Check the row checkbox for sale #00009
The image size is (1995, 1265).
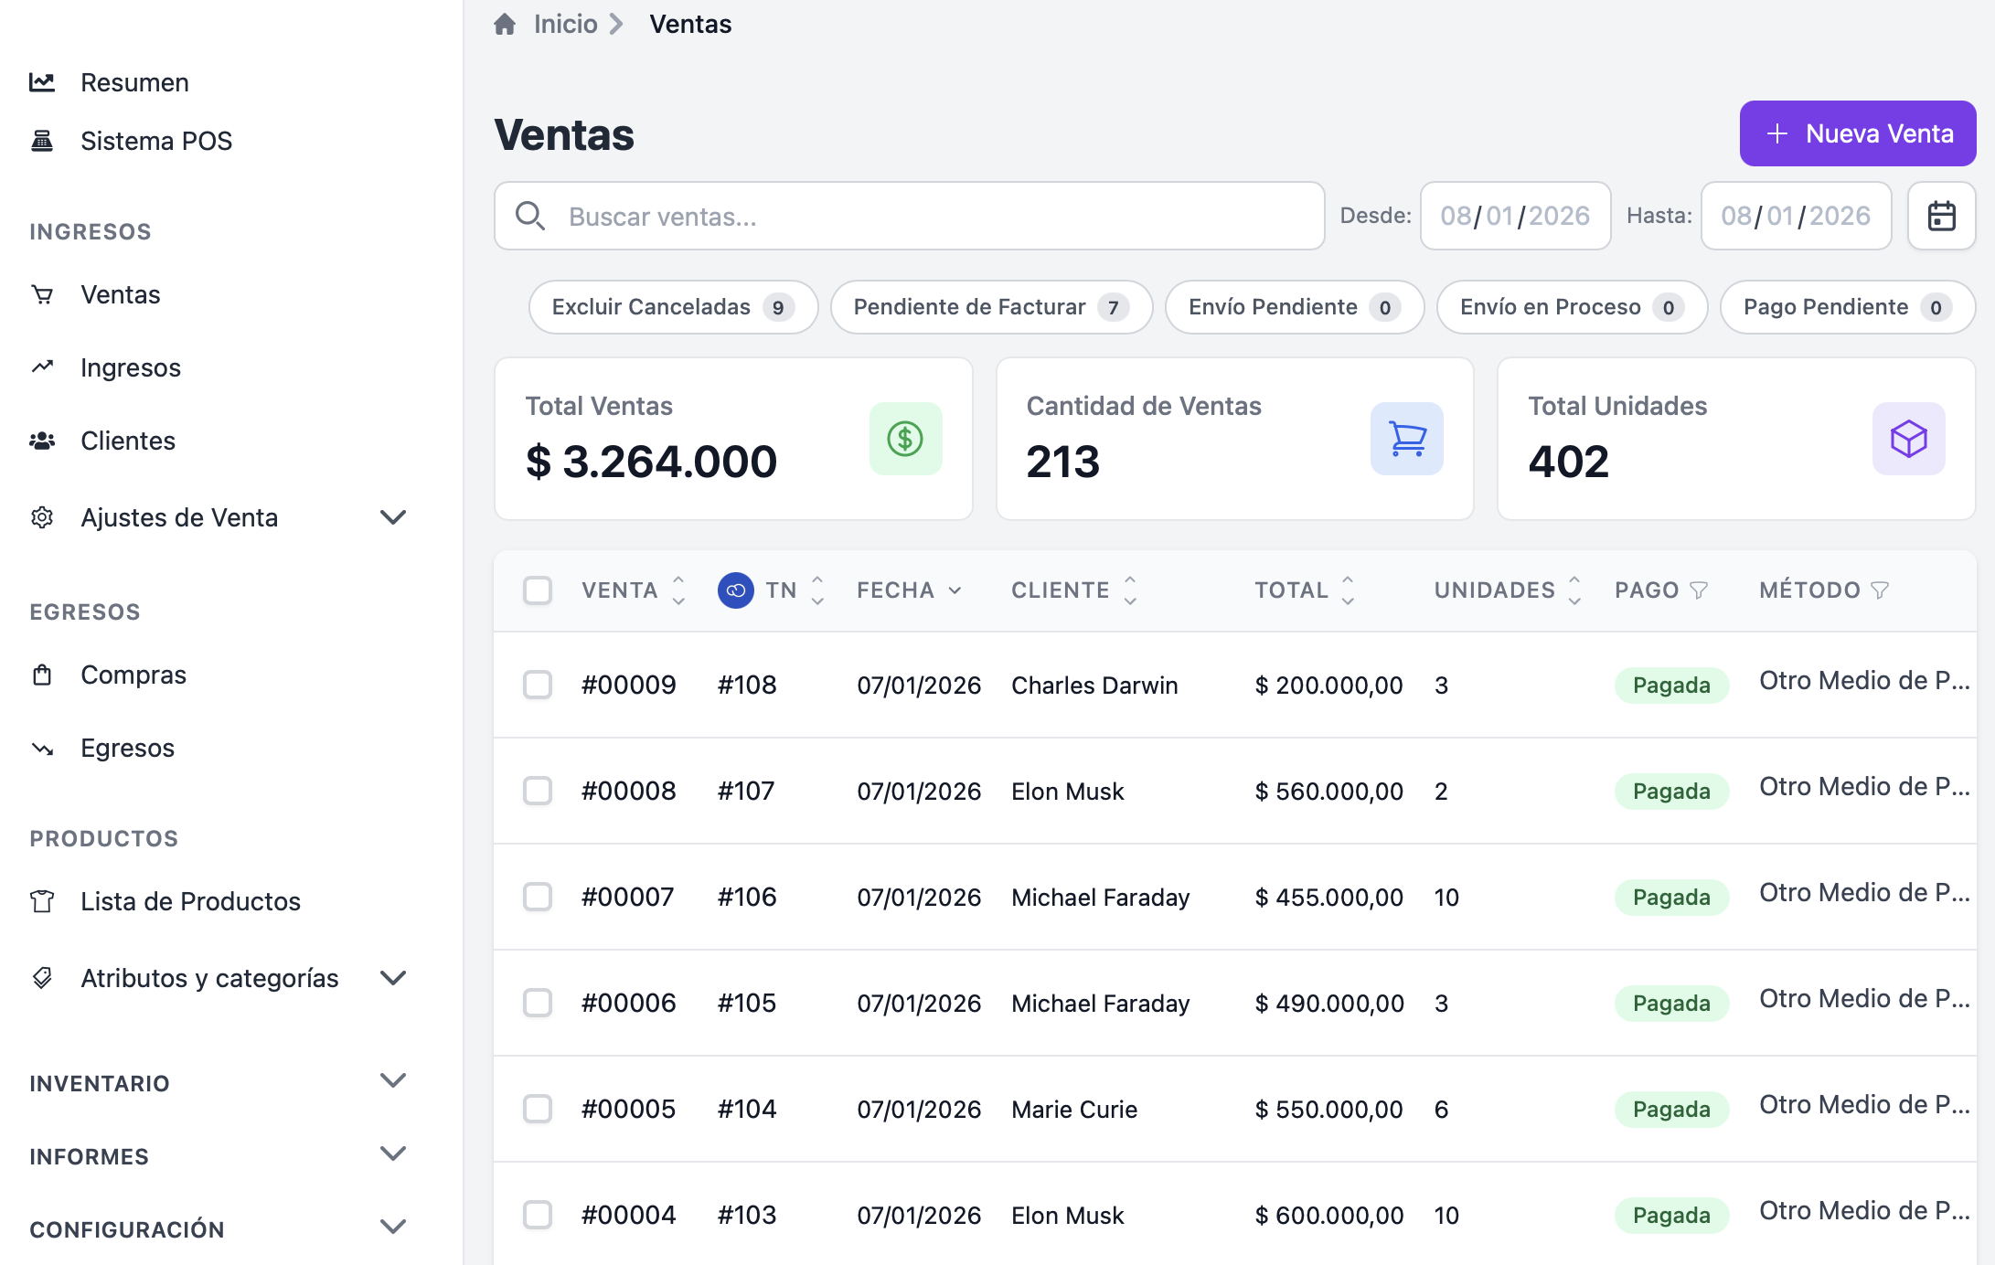pos(538,685)
